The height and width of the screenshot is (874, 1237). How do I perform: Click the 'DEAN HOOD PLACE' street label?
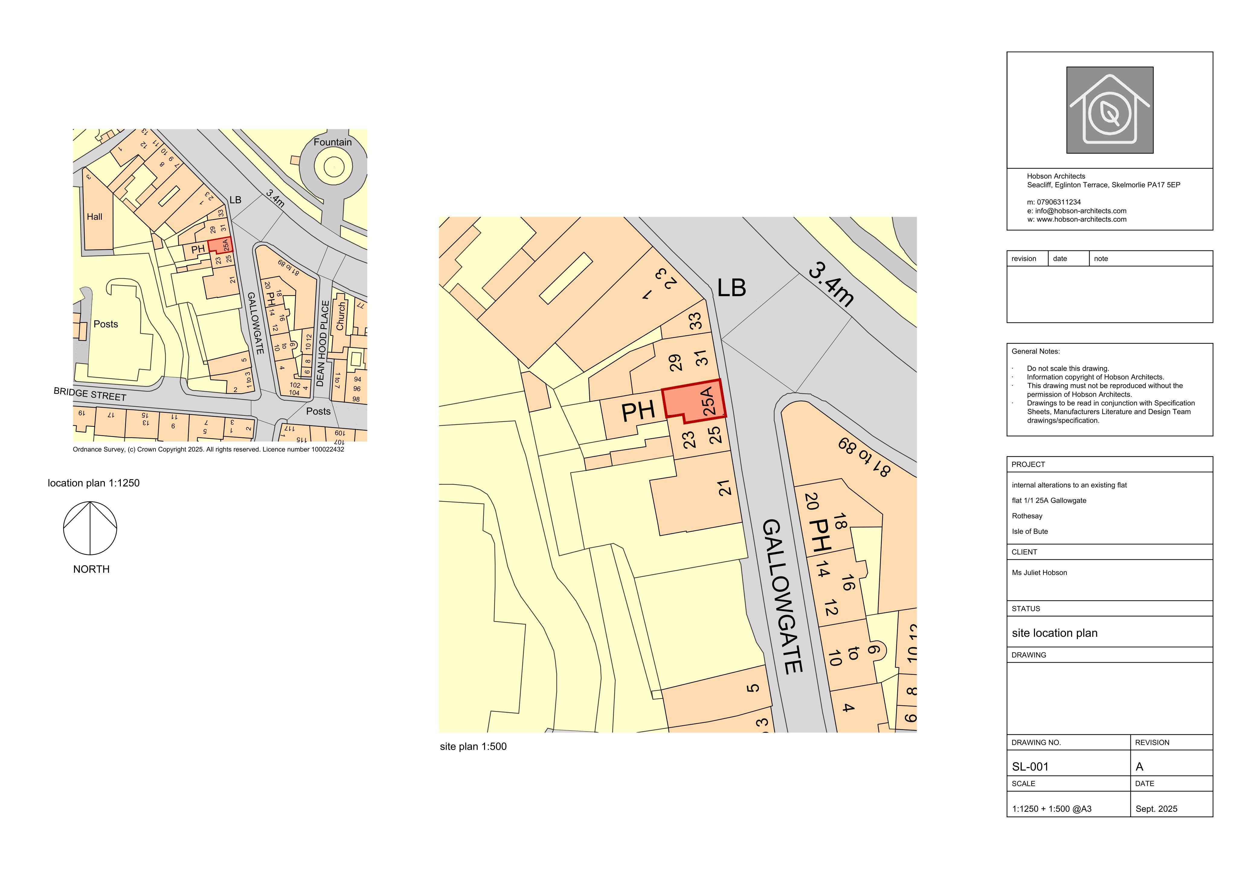click(x=322, y=343)
